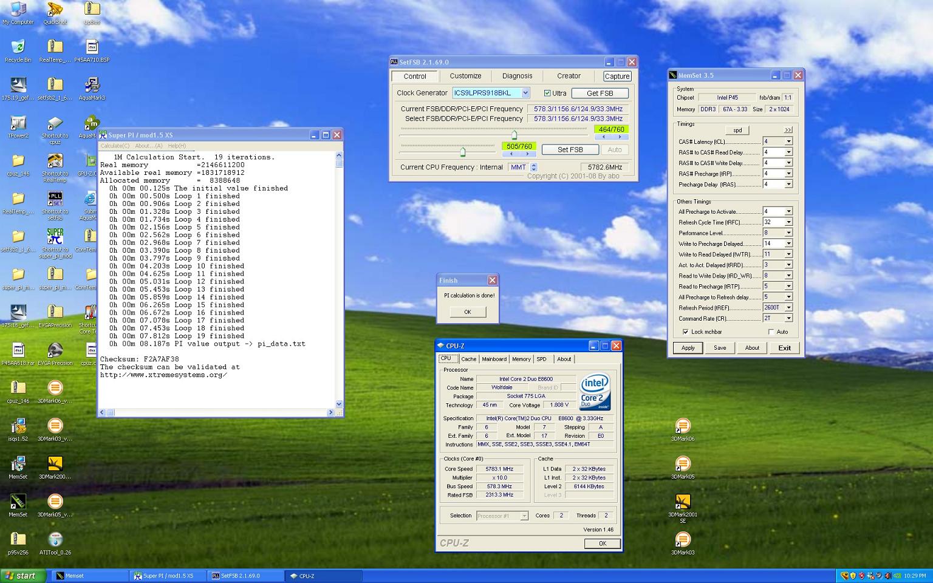
Task: Select the EVGAPrecision zip folder icon
Action: (55, 316)
